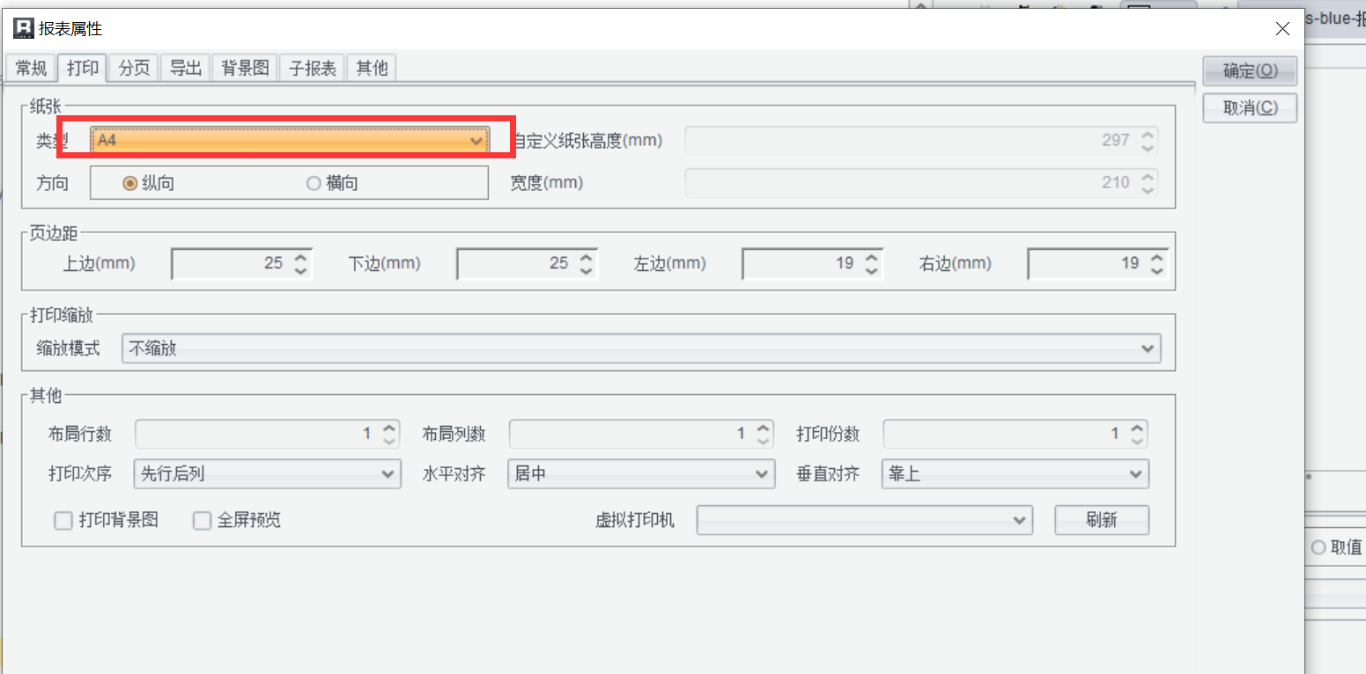The height and width of the screenshot is (674, 1366).
Task: Decrease the 上边(mm) margin with down arrow
Action: (300, 270)
